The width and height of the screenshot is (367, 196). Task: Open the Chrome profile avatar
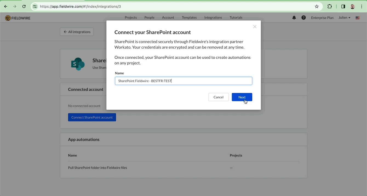(352, 6)
